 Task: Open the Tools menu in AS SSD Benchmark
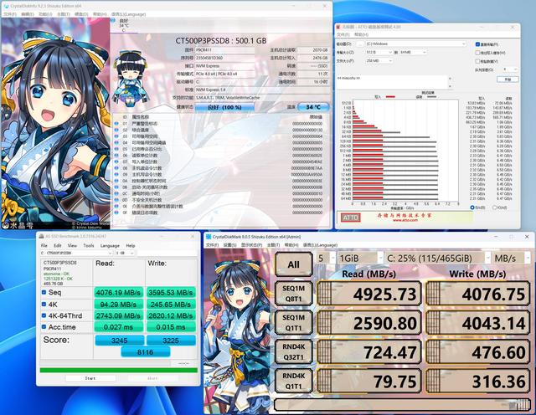pyautogui.click(x=88, y=246)
